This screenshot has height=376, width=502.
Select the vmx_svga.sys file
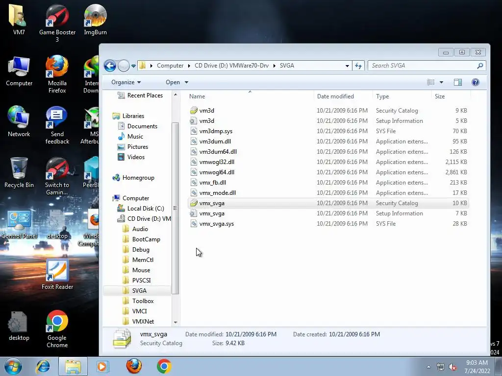pos(328,223)
